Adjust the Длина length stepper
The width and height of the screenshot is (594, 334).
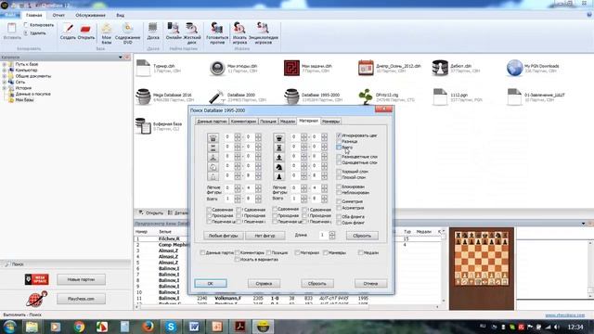332,235
